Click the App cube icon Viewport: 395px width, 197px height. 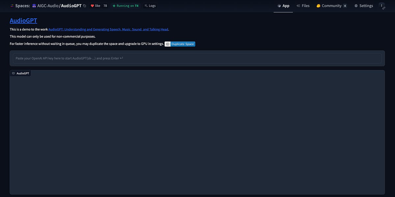279,6
